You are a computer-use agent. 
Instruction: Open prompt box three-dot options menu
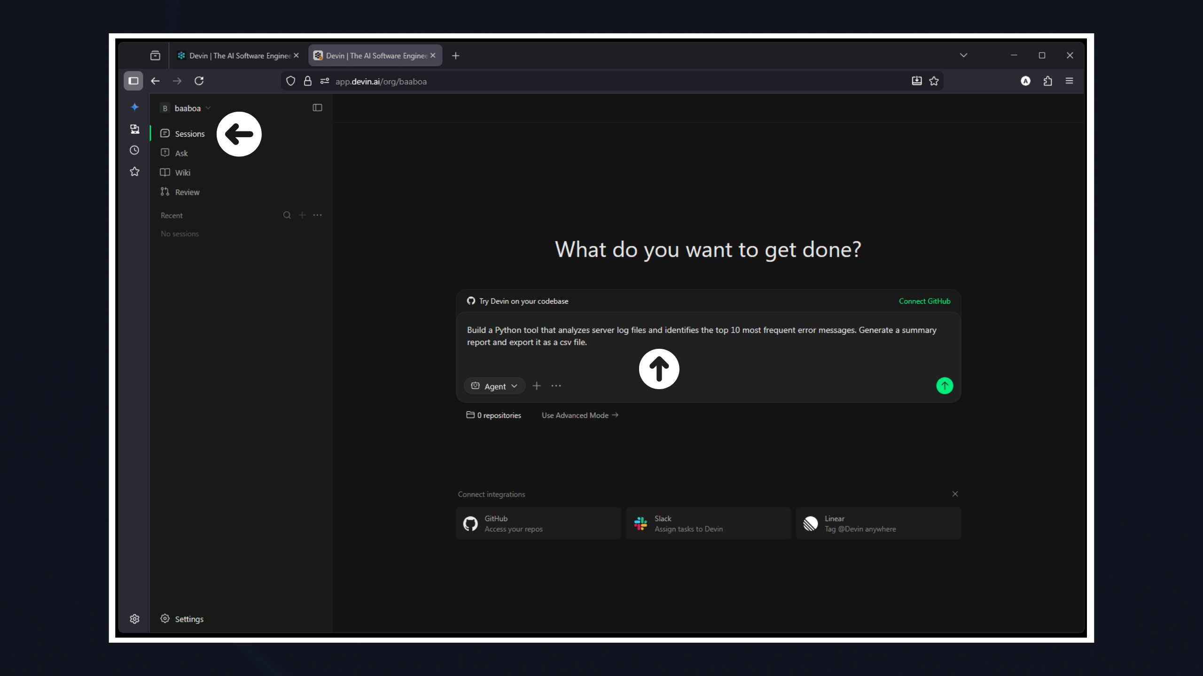pos(556,386)
